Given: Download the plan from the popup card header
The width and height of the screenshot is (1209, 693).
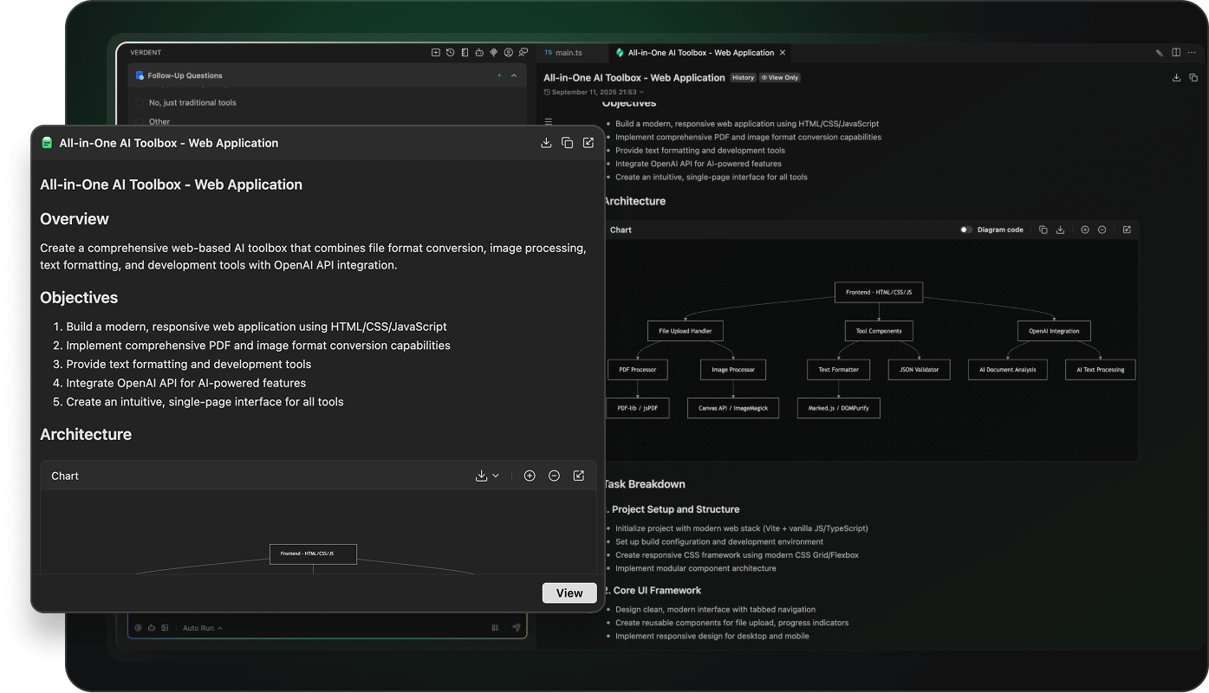Looking at the screenshot, I should [x=546, y=143].
